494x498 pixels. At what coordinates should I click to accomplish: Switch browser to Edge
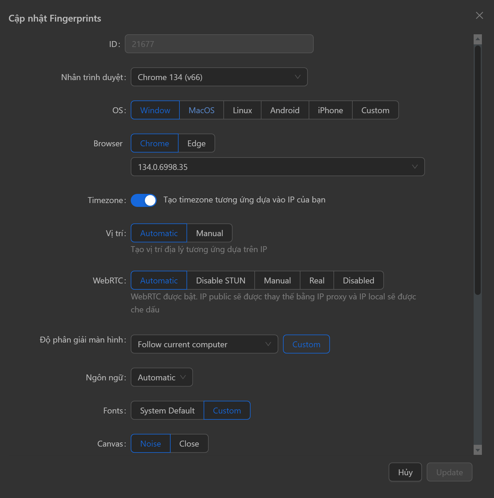point(196,143)
